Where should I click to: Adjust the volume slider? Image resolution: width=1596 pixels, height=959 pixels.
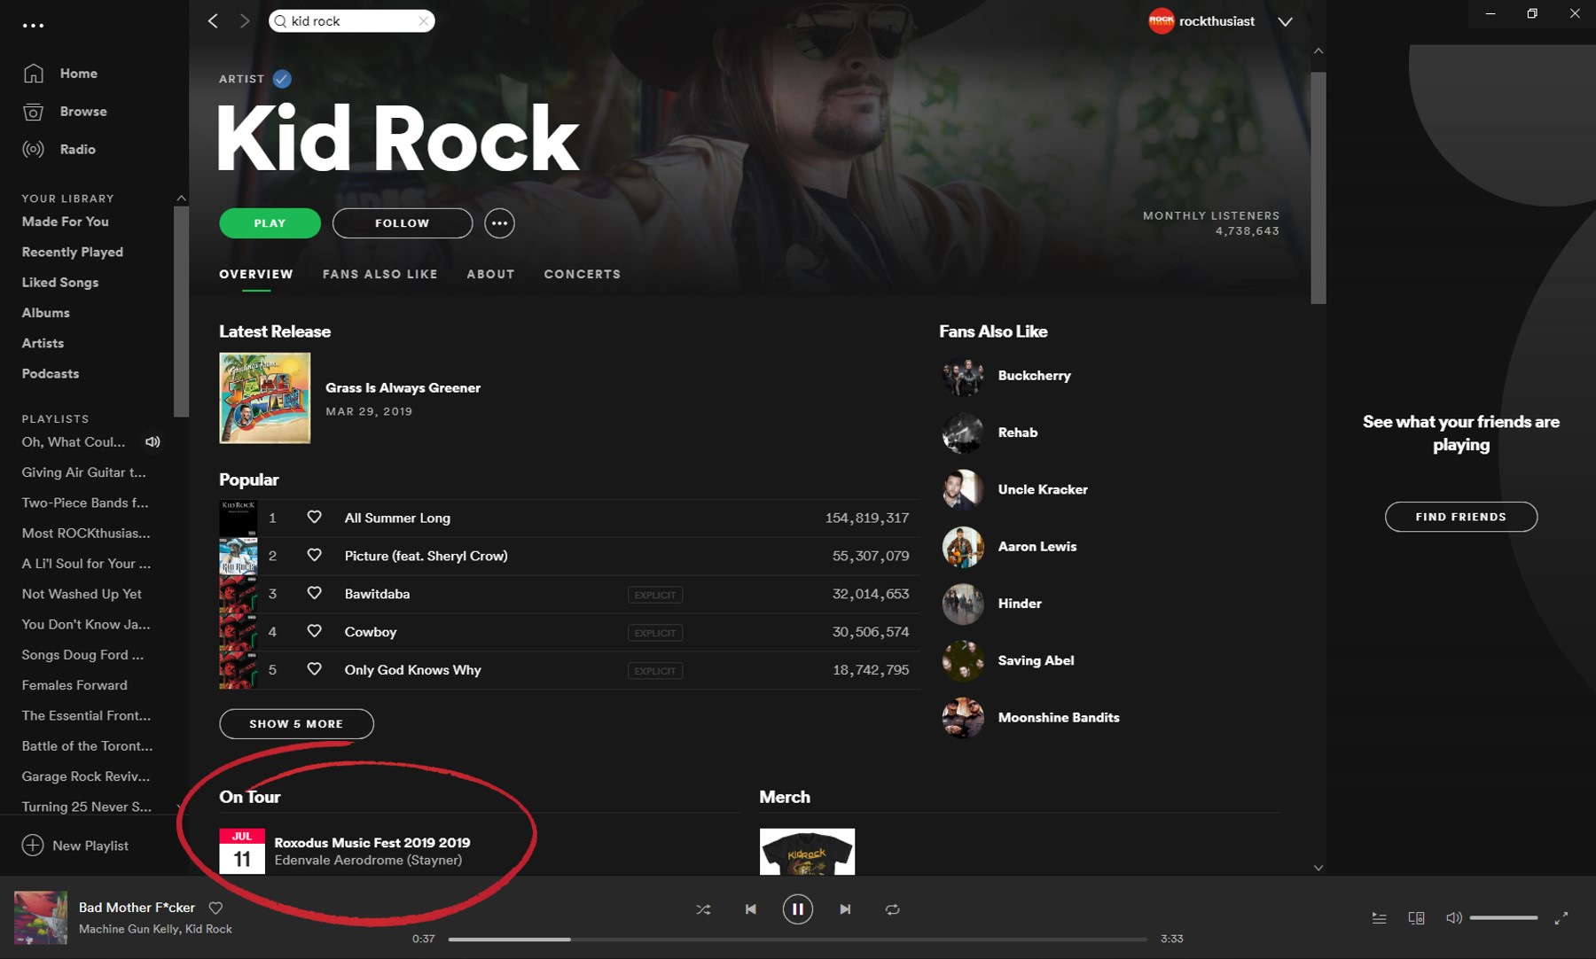click(1503, 918)
